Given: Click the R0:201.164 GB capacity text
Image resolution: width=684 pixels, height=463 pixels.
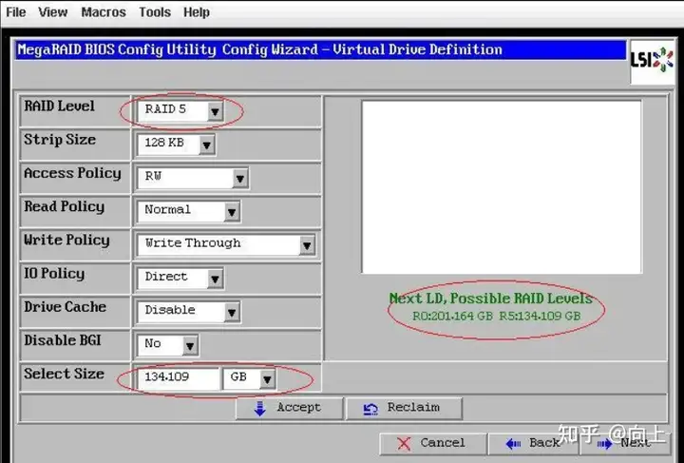Looking at the screenshot, I should pyautogui.click(x=452, y=316).
